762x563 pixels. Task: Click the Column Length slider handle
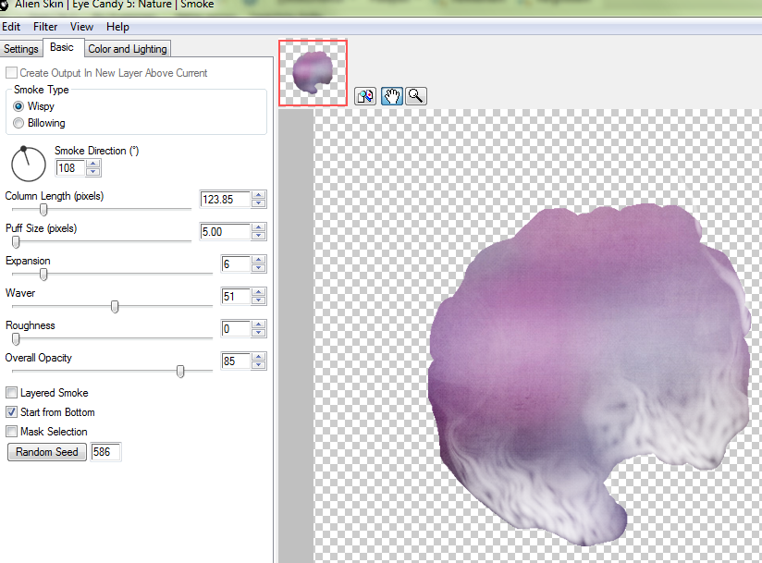43,209
